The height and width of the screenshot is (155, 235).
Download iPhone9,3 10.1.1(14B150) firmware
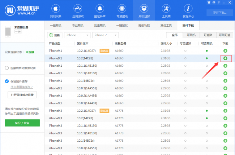(x=225, y=126)
